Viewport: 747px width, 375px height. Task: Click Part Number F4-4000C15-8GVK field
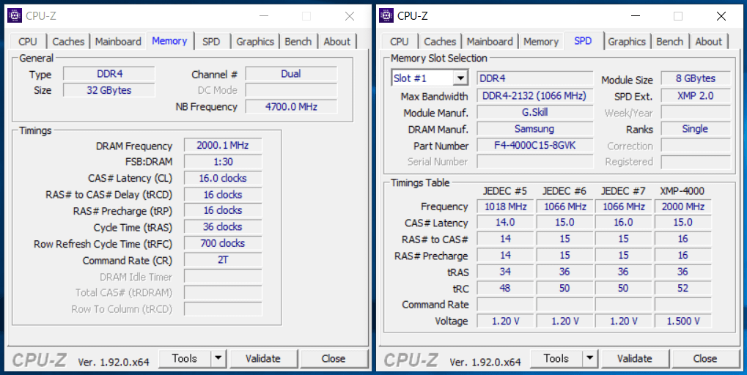pyautogui.click(x=535, y=145)
